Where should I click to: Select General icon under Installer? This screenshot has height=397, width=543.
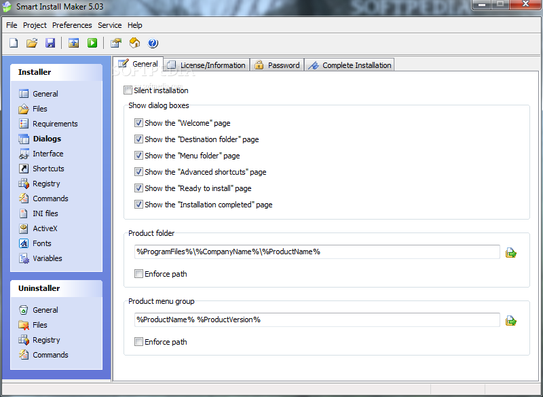pyautogui.click(x=24, y=94)
